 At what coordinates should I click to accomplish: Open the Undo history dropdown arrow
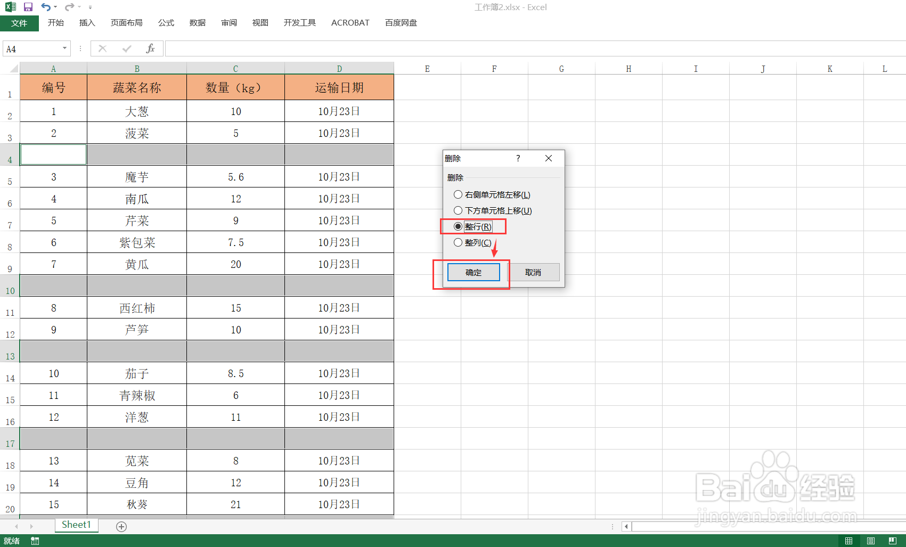tap(55, 7)
